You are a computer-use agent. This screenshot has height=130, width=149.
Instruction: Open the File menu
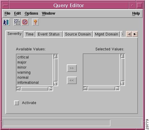(7, 13)
